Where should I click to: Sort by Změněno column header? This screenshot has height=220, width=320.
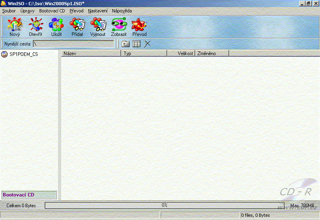click(x=212, y=54)
